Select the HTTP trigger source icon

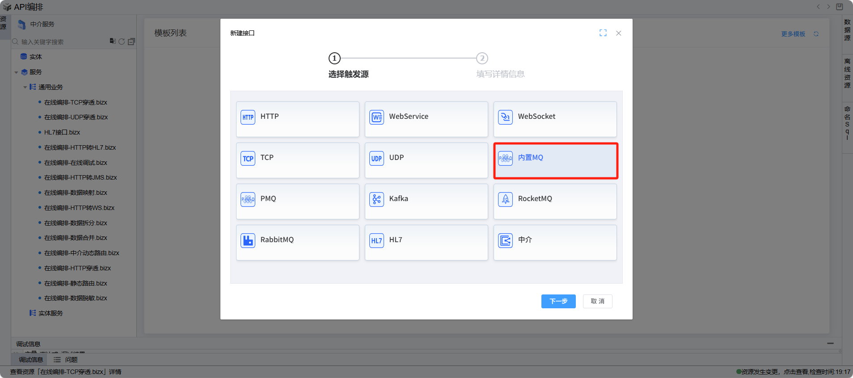(x=248, y=117)
